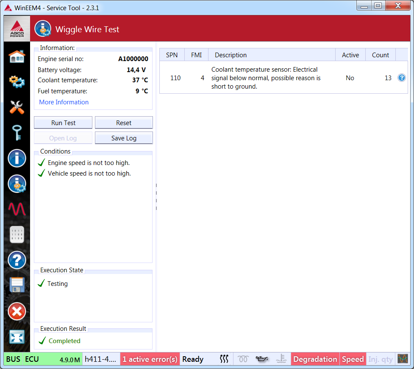
Task: Click the 1 active error(s) status indicator
Action: (x=150, y=359)
